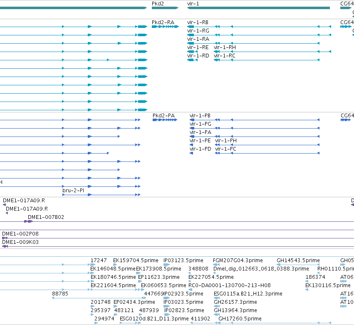The height and width of the screenshot is (325, 354).
Task: Select the 487939 feature label
Action: (x=149, y=310)
